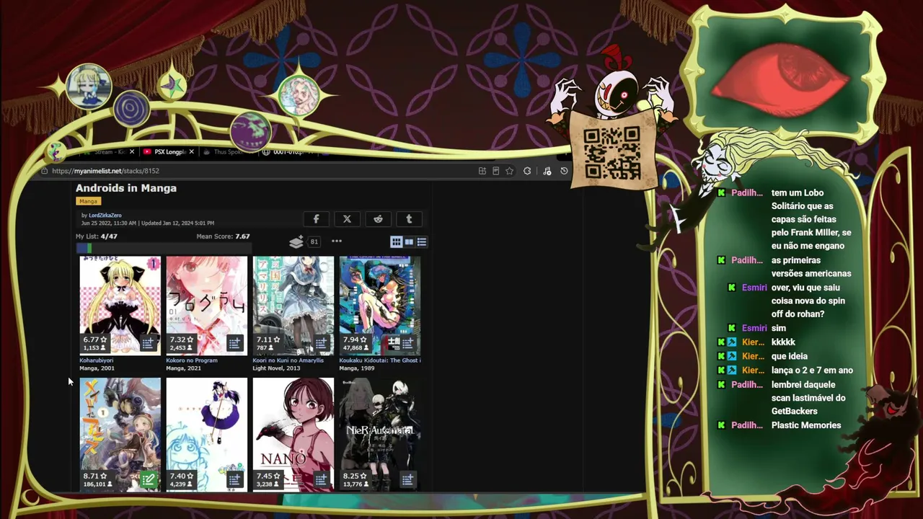Add the NANO manga to my list

tap(321, 479)
